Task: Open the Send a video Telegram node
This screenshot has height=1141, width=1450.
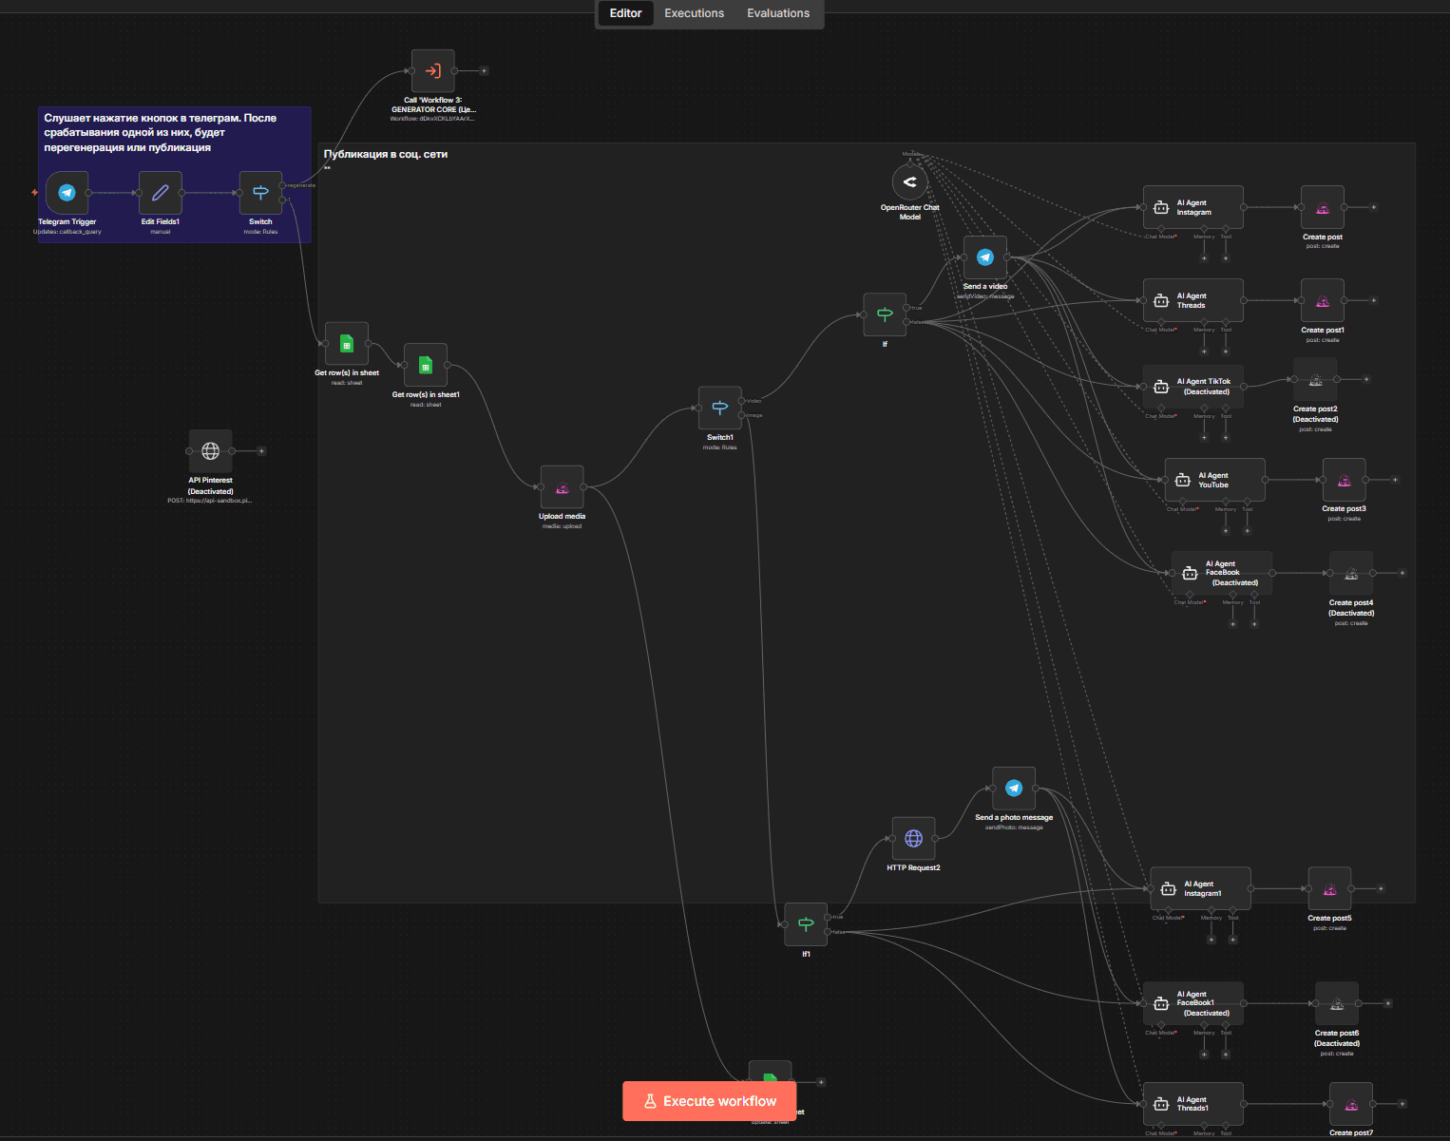Action: (985, 257)
